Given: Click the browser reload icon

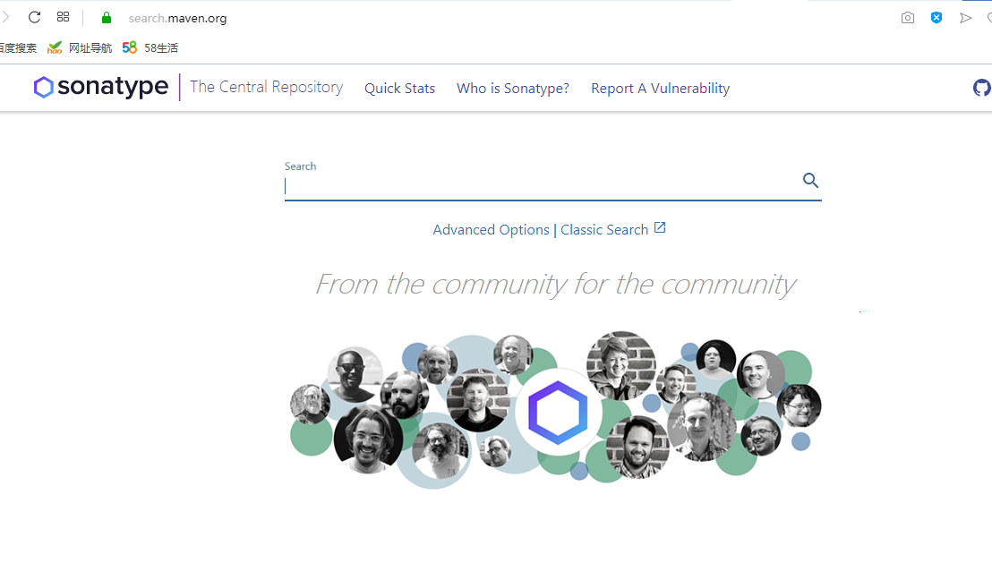Looking at the screenshot, I should click(x=34, y=17).
